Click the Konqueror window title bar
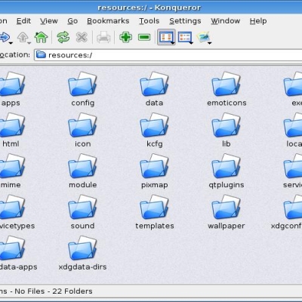 point(151,8)
